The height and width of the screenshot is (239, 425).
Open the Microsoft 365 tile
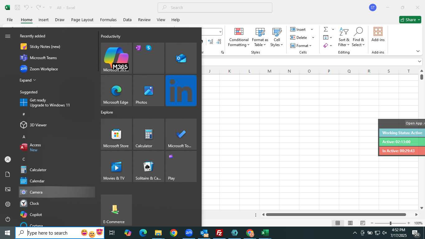116,58
